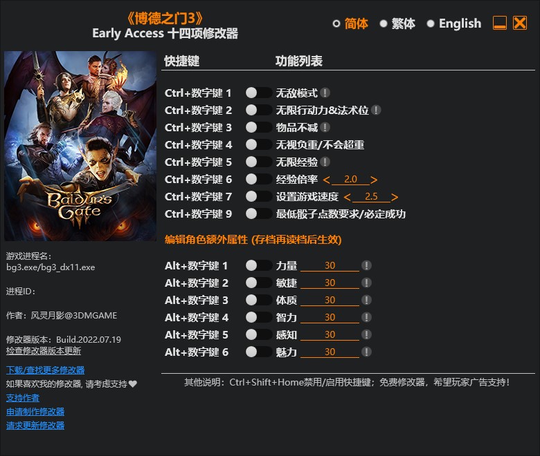Click the Ctrl+数字键 9 hotkey label
The image size is (540, 456).
[199, 213]
